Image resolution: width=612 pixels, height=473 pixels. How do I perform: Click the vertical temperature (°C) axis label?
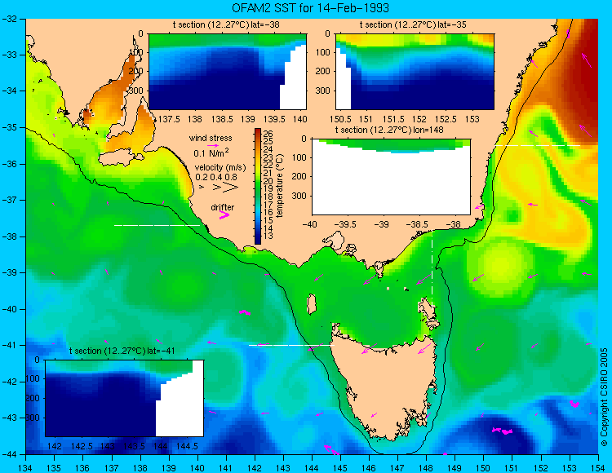(x=280, y=186)
